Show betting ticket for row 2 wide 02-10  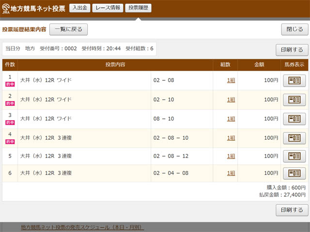pyautogui.click(x=294, y=100)
